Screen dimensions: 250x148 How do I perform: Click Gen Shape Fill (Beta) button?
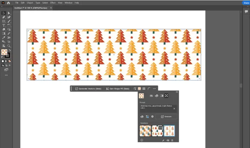point(118,89)
